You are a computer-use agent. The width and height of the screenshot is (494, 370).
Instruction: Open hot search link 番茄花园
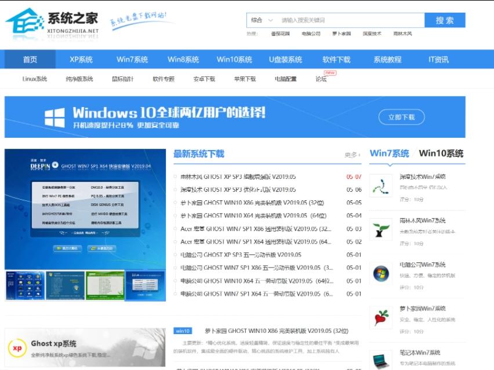[x=281, y=34]
